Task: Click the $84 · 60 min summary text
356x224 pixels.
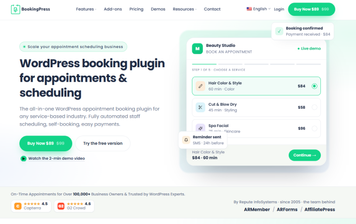Action: coord(205,158)
